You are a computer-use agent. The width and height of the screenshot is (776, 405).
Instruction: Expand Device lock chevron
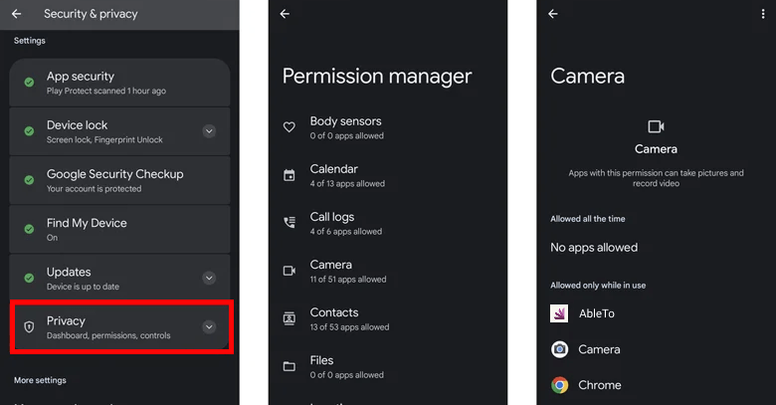click(209, 131)
